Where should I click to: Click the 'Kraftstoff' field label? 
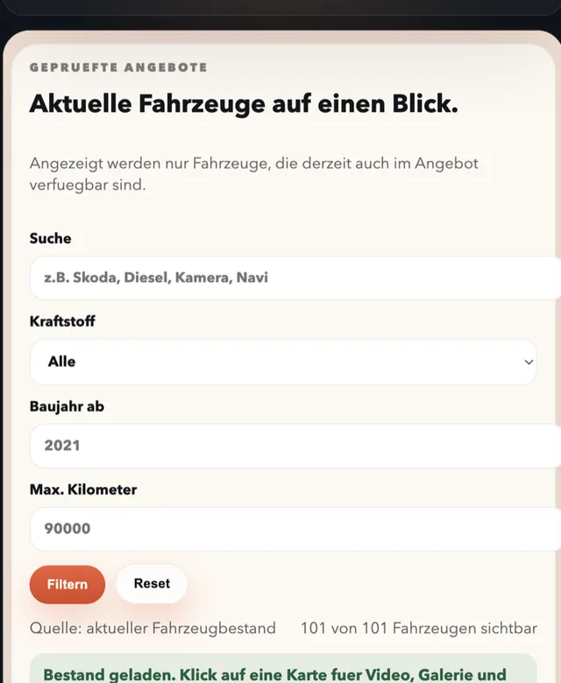click(62, 321)
